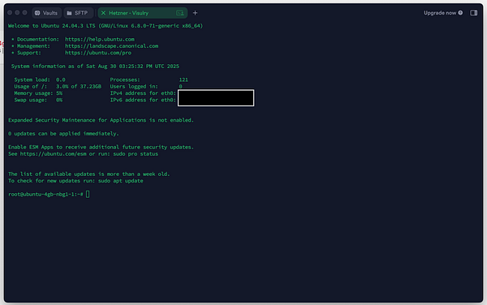Click the 'Memory usage: 5%' entry
The height and width of the screenshot is (305, 487).
point(38,93)
